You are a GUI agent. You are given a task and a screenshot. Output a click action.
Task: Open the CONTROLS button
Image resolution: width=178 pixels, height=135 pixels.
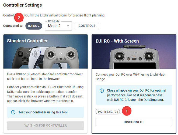click(x=87, y=26)
